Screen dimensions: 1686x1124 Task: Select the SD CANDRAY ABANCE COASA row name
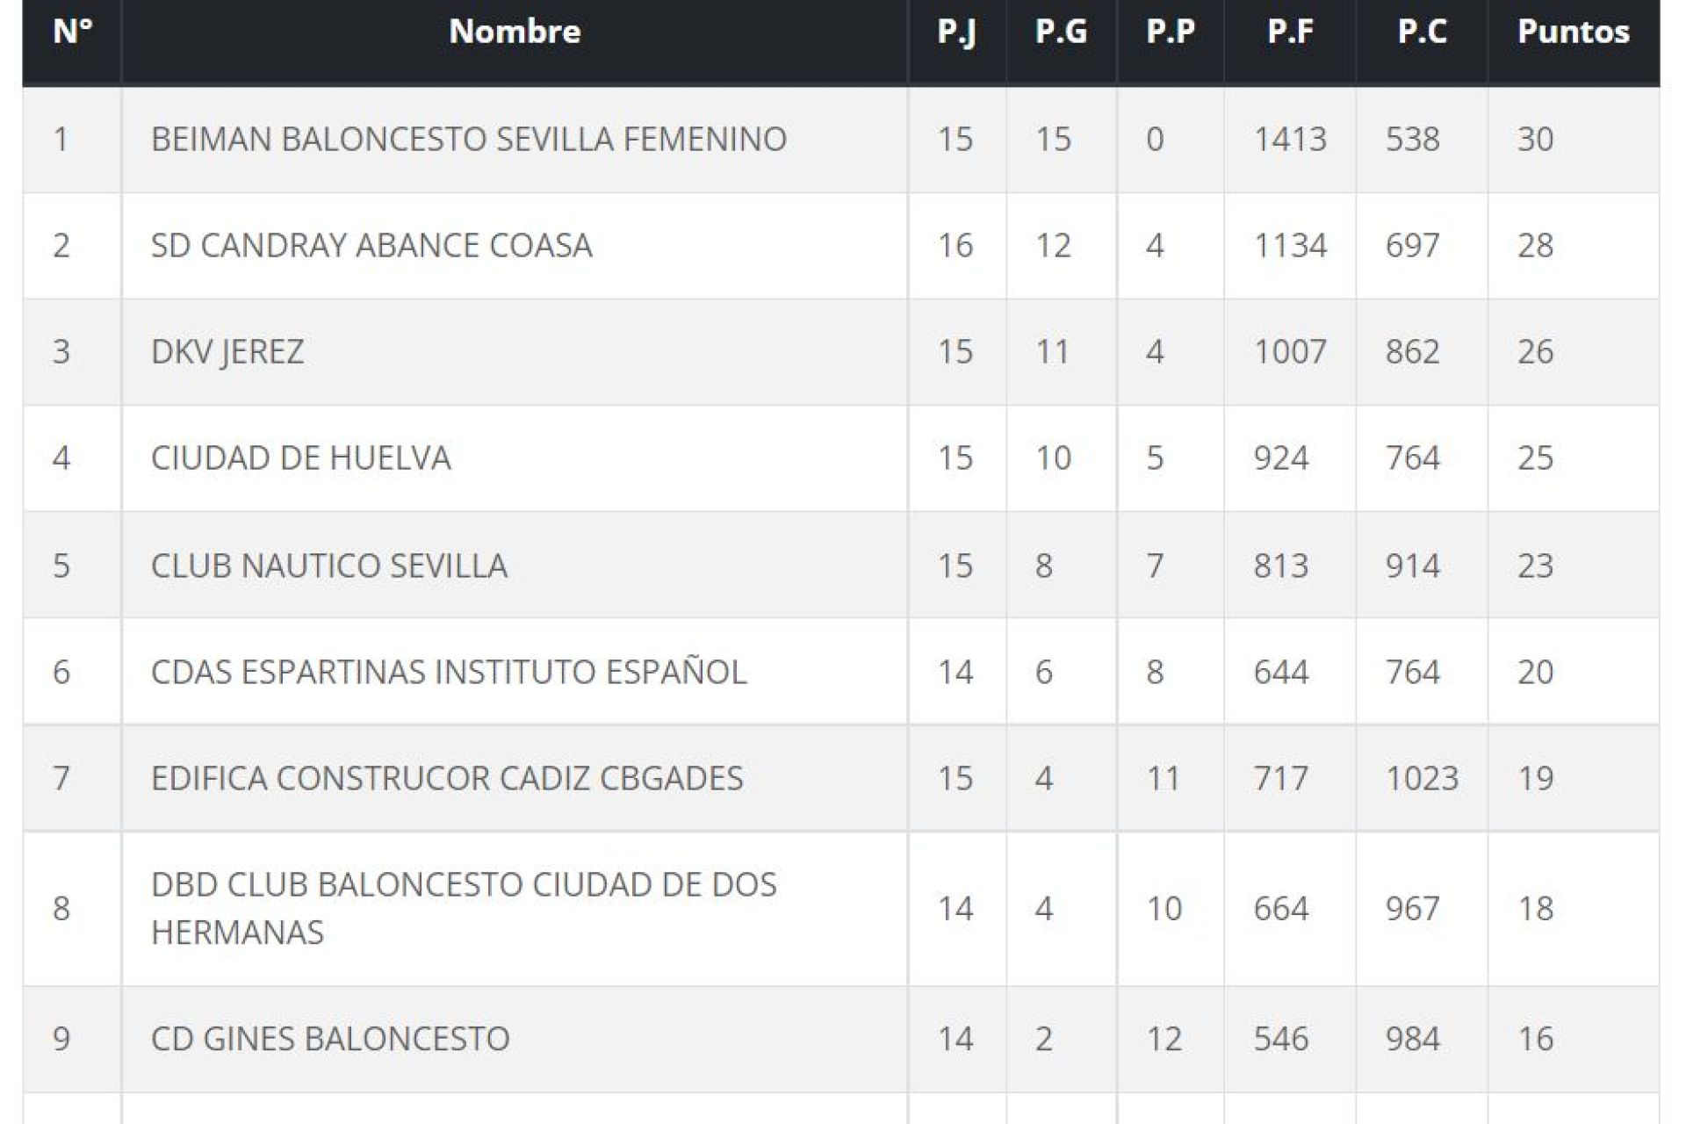[371, 246]
